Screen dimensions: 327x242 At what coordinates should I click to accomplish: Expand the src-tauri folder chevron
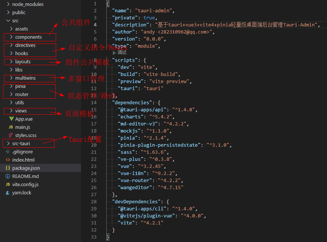(x=8, y=144)
